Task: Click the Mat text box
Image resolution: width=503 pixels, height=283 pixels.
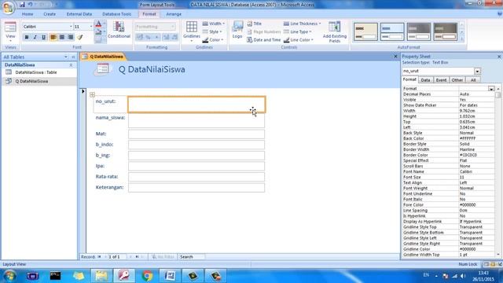Action: 196,134
